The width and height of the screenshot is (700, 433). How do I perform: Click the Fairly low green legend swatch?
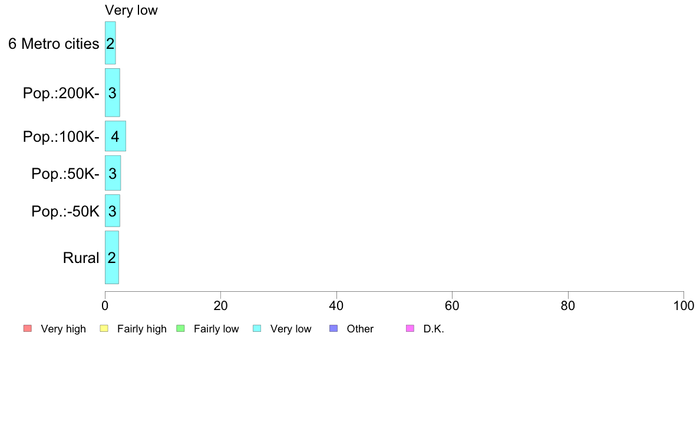pos(180,329)
